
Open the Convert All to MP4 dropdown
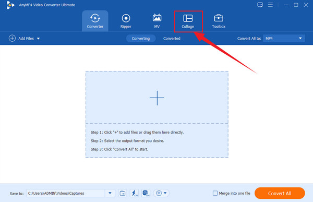click(284, 38)
